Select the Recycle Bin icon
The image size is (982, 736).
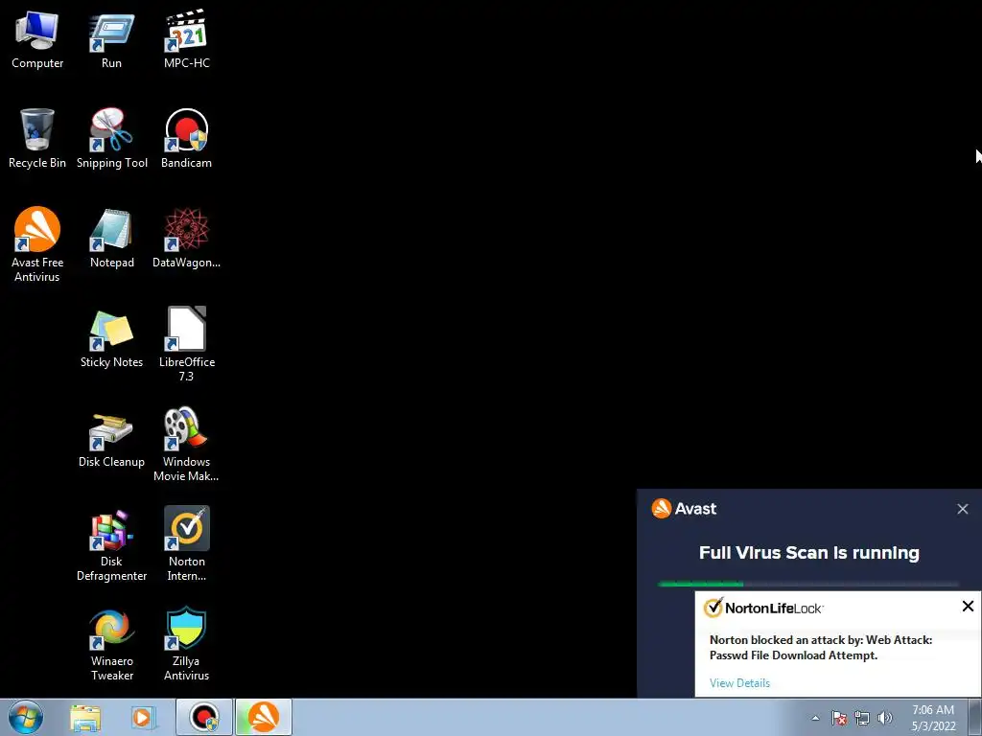pos(37,138)
